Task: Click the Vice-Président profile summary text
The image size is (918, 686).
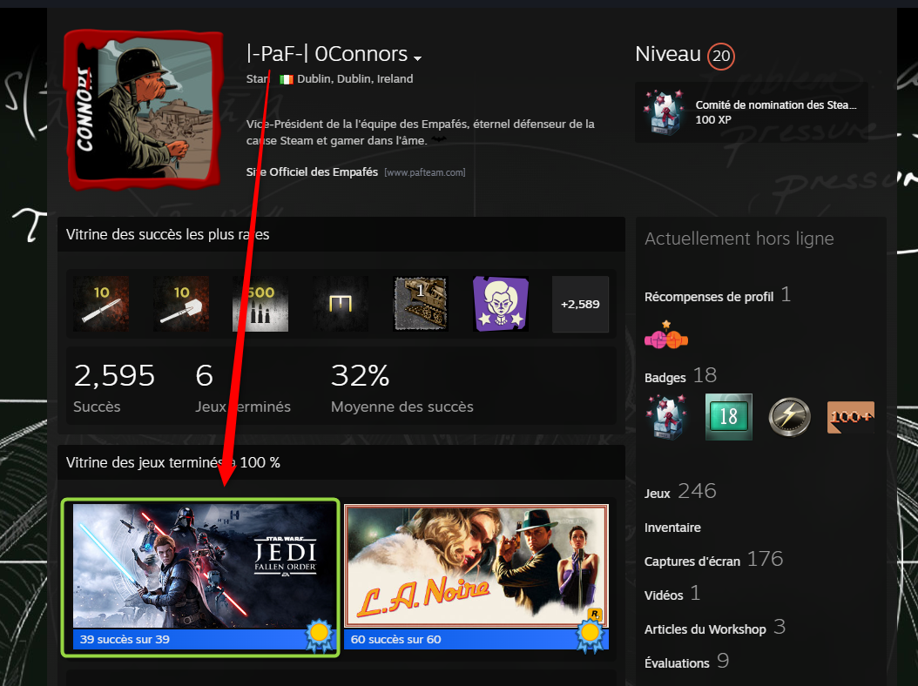Action: [x=421, y=132]
